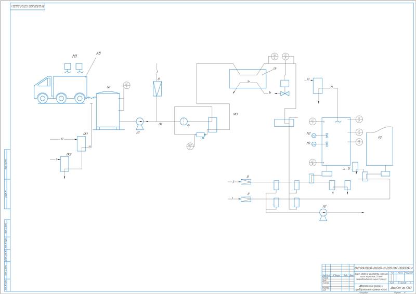Select the tall process vessel with agitators
This screenshot has width=416, height=294.
tap(336, 141)
